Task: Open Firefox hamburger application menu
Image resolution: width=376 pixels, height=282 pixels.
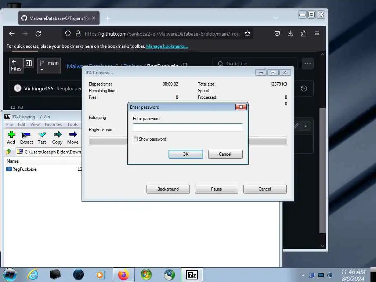Action: [x=317, y=33]
